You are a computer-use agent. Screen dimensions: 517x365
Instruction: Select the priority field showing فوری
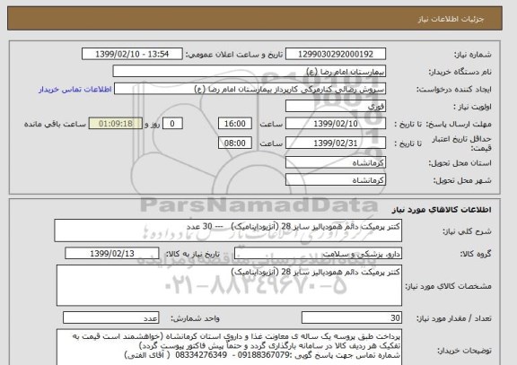336,107
